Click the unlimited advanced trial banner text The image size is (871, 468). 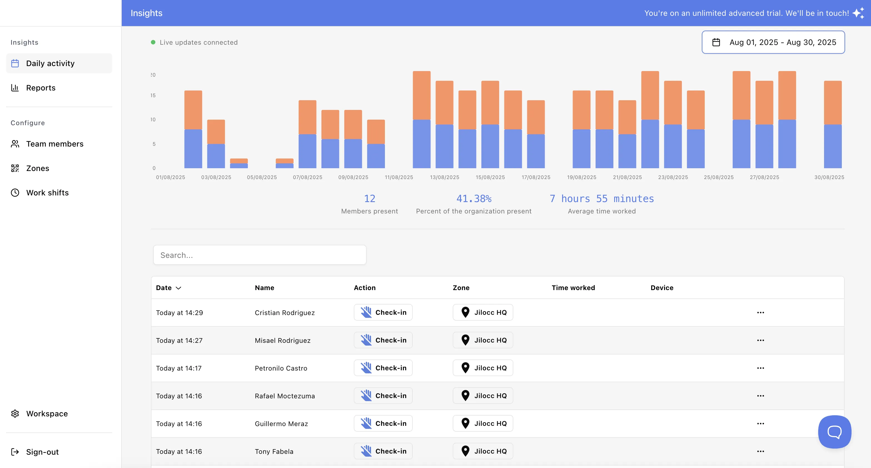(746, 13)
